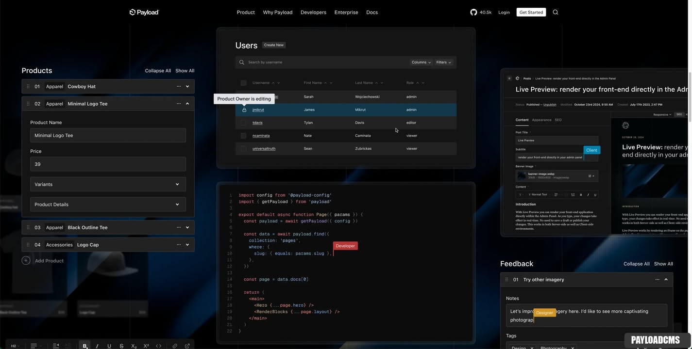Click the Create New button beside Users
The height and width of the screenshot is (349, 692).
(x=273, y=45)
